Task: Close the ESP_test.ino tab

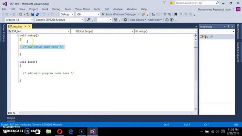Action: [29, 26]
